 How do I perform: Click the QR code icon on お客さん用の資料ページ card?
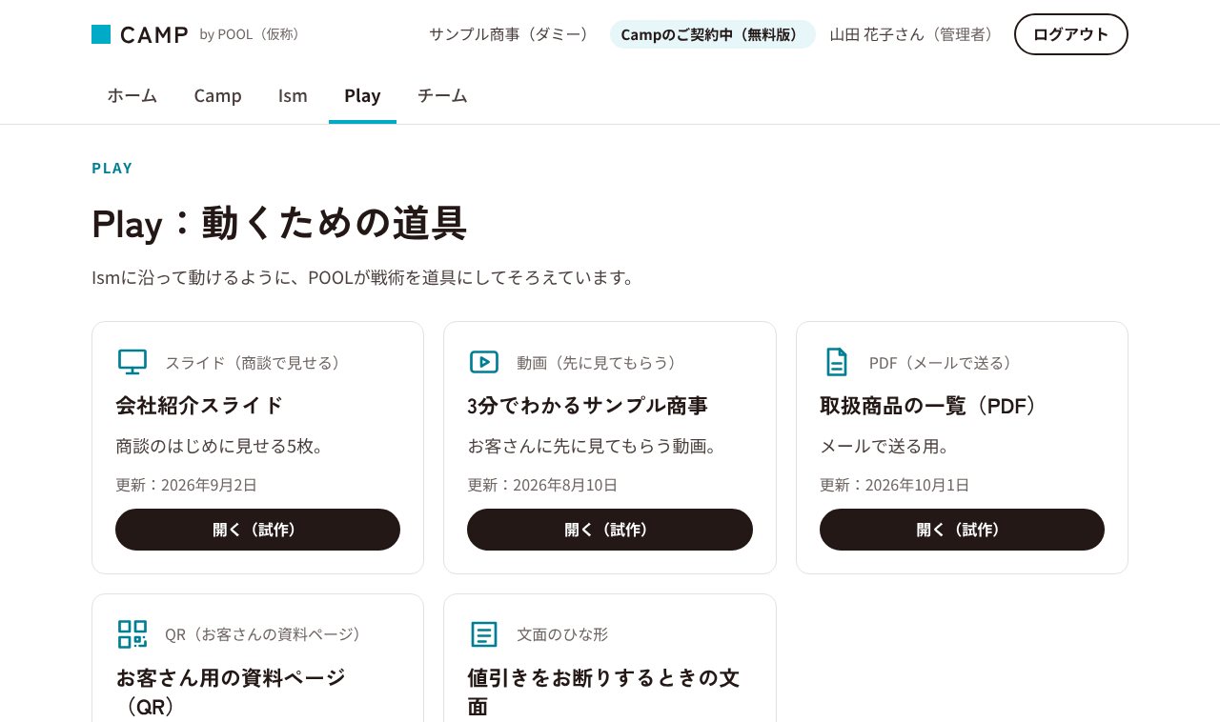pos(132,634)
